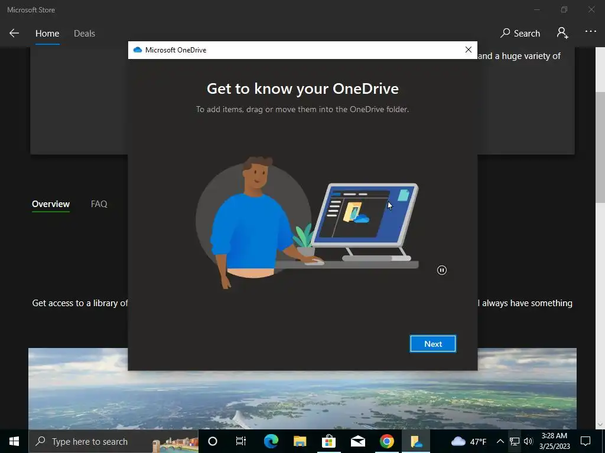
Task: Click the OneDrive setup taskbar icon
Action: pyautogui.click(x=415, y=441)
